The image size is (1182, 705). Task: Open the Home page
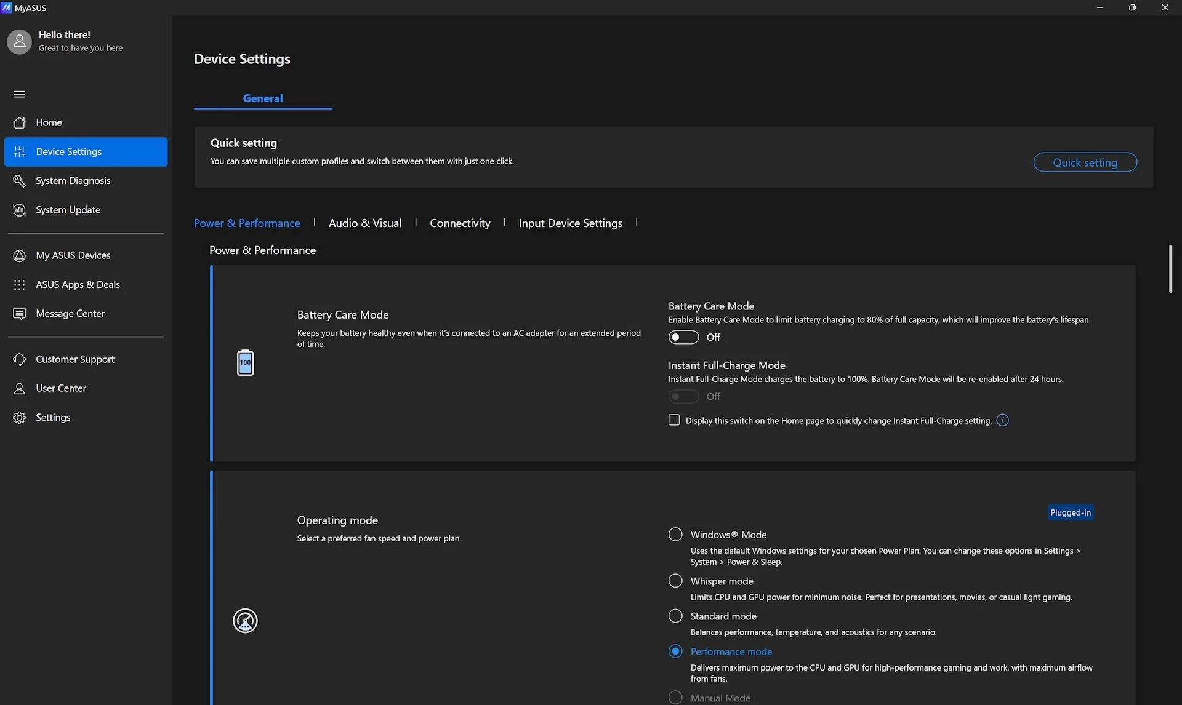coord(86,122)
